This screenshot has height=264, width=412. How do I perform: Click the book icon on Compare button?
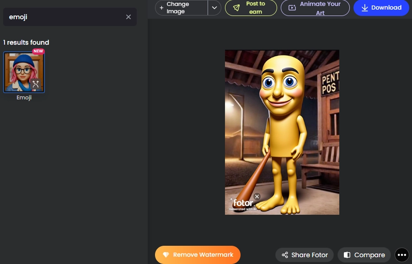pos(347,255)
